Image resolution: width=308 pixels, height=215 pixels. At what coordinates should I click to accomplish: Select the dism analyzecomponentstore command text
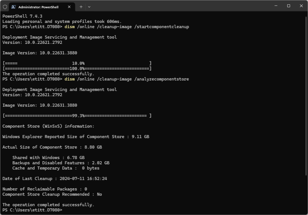(128, 79)
